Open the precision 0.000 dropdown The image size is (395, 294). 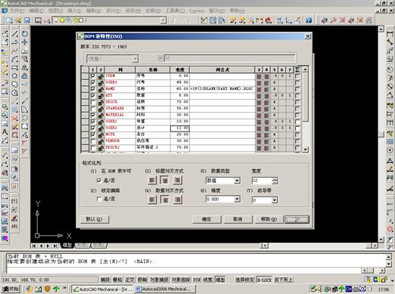tap(237, 200)
